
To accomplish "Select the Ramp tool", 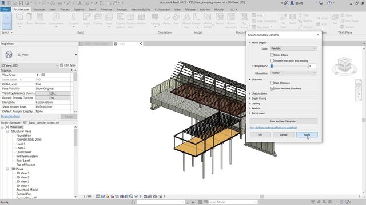I will (x=166, y=19).
